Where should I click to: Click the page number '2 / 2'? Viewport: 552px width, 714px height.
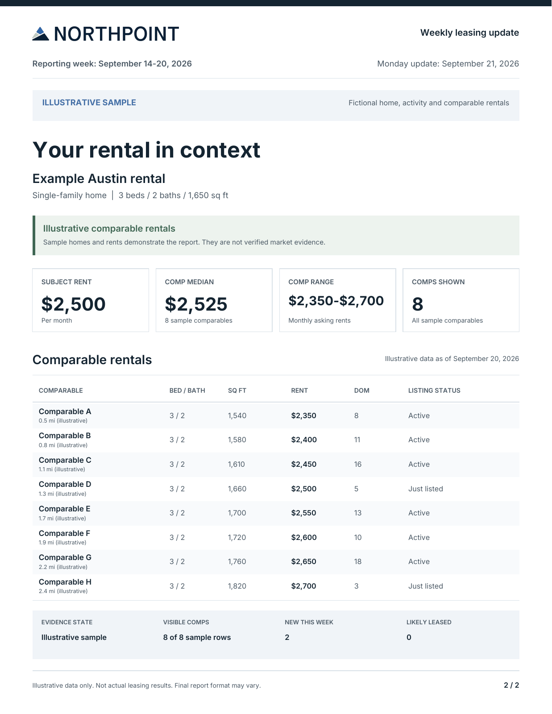tap(511, 685)
